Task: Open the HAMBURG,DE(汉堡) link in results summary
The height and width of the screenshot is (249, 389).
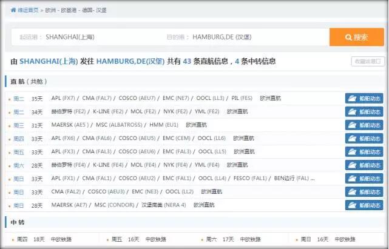Action: click(x=130, y=61)
